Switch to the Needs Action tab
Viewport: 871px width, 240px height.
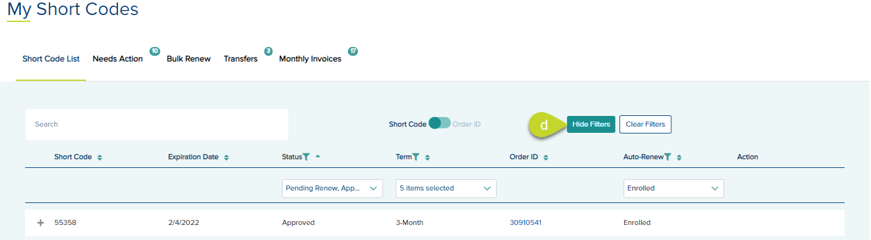[118, 59]
